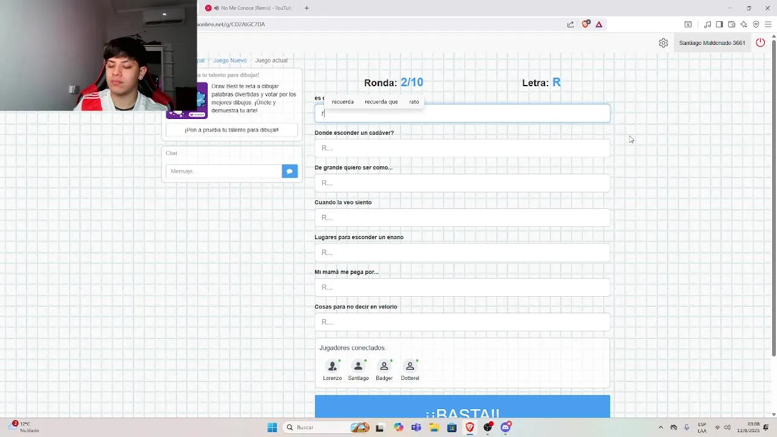Select the 'recuerda' autocomplete suggestion

tap(342, 102)
